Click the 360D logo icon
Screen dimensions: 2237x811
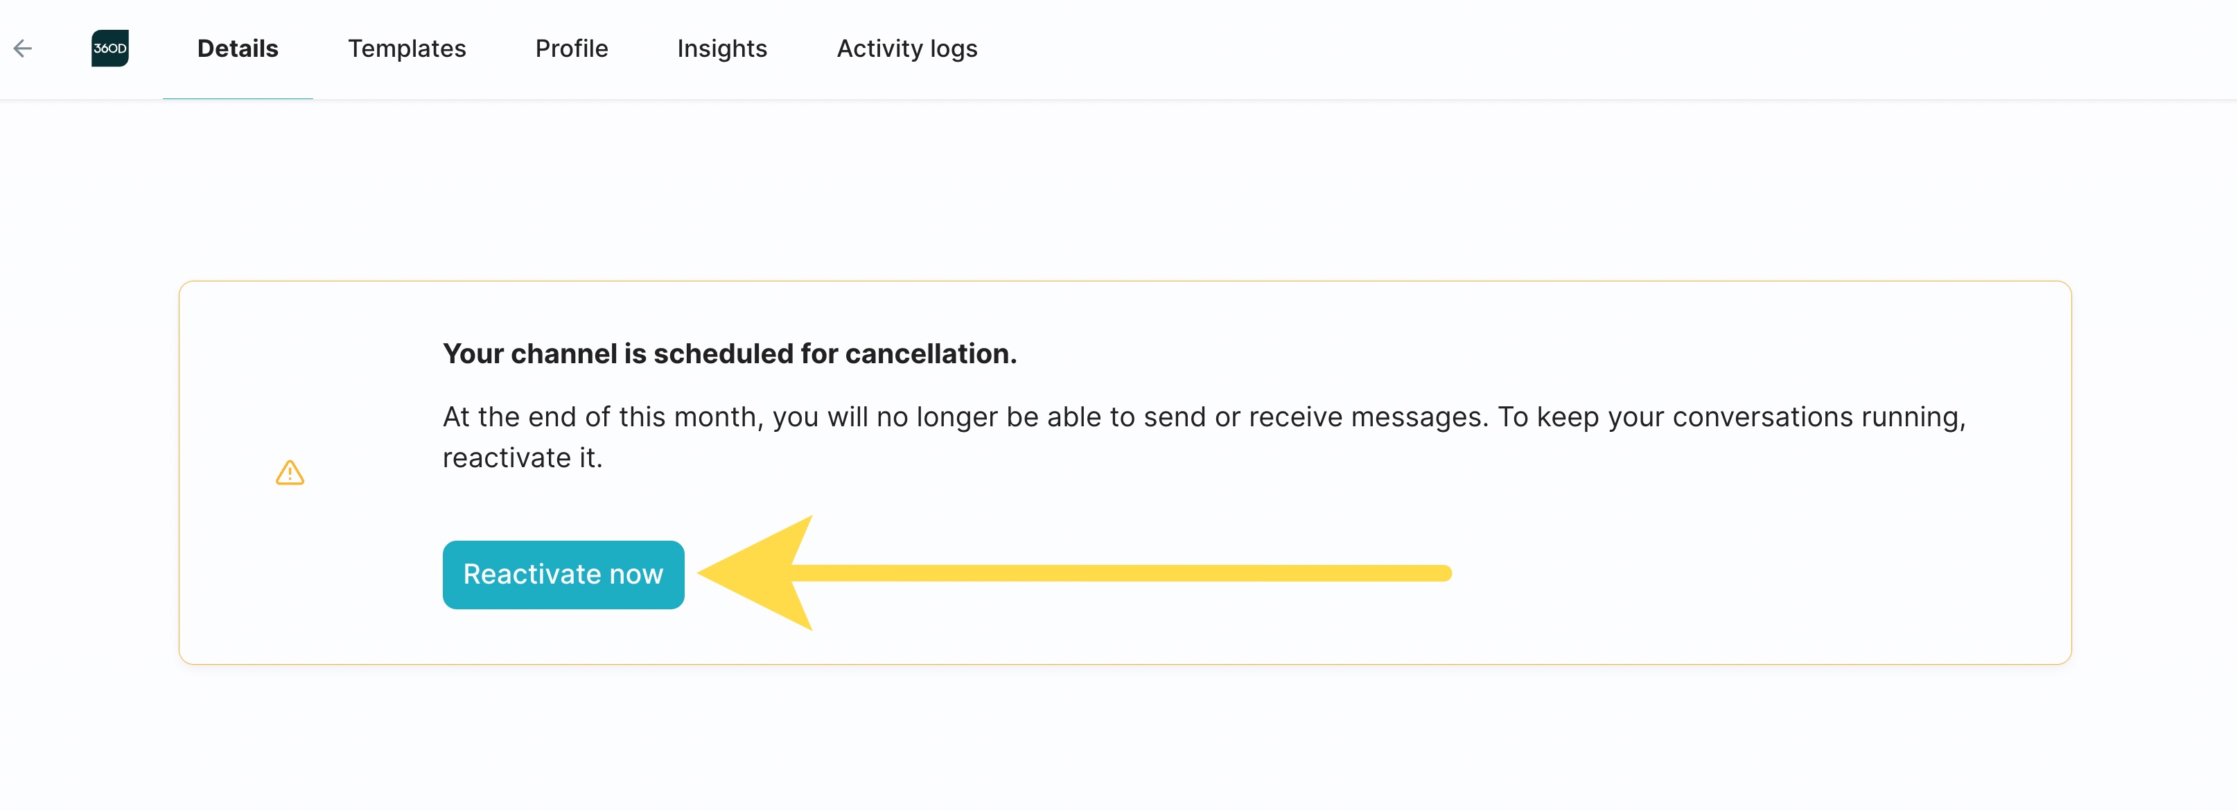pyautogui.click(x=110, y=49)
